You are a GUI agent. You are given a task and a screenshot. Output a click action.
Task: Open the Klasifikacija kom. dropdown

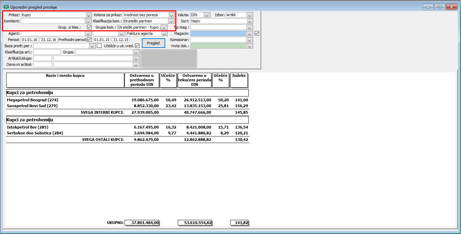click(x=171, y=21)
